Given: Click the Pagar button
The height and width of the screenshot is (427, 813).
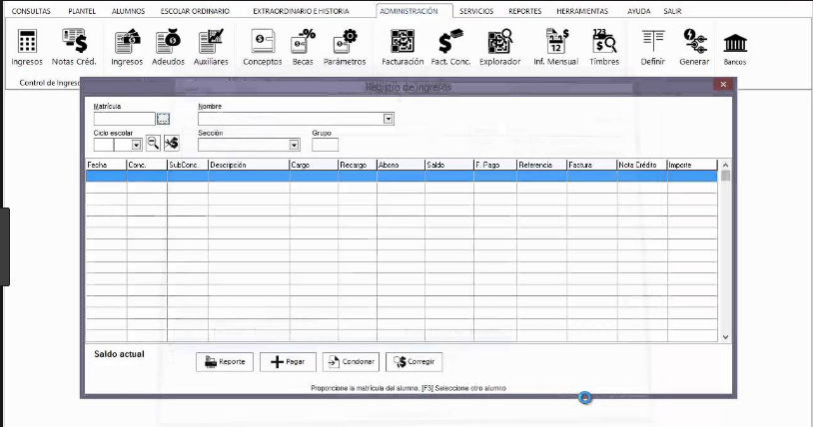Looking at the screenshot, I should pos(288,362).
